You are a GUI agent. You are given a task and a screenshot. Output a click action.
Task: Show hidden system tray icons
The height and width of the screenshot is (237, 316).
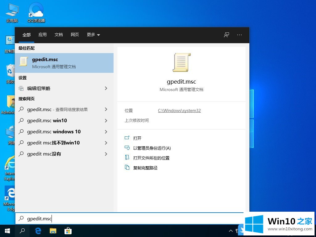(231, 231)
